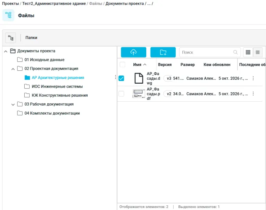Open options menu for АР_Фасады.pdf row
The width and height of the screenshot is (266, 210).
253,93
